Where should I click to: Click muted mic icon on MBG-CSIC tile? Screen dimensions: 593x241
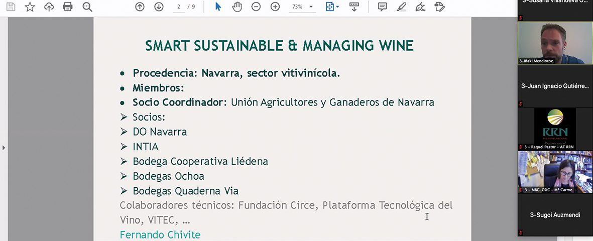(521, 190)
